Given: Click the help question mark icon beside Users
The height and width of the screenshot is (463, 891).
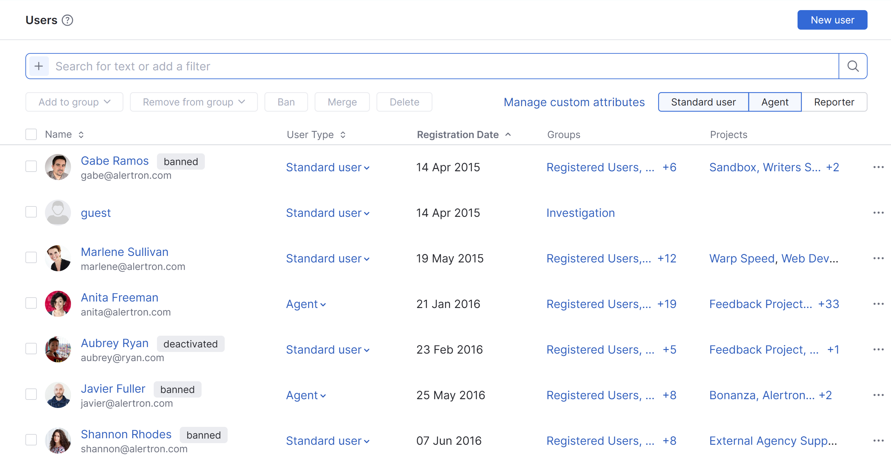Looking at the screenshot, I should (x=67, y=21).
